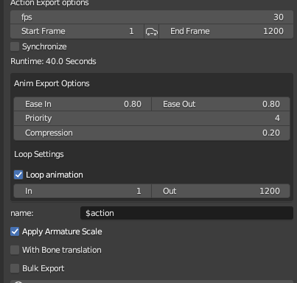Click the Compression value field
This screenshot has height=283, width=297.
point(152,133)
